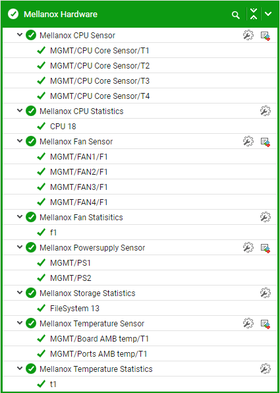The width and height of the screenshot is (280, 393).
Task: Open wrench settings for Mellanox CPU Statistics
Action: [x=266, y=111]
